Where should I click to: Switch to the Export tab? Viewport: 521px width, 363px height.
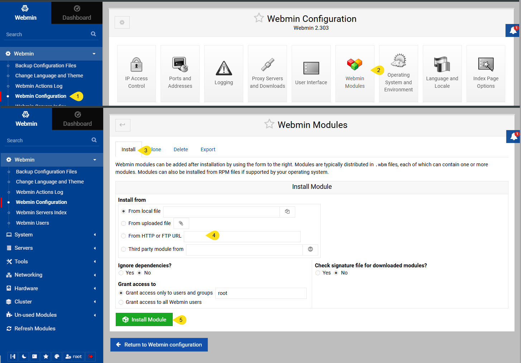coord(208,149)
